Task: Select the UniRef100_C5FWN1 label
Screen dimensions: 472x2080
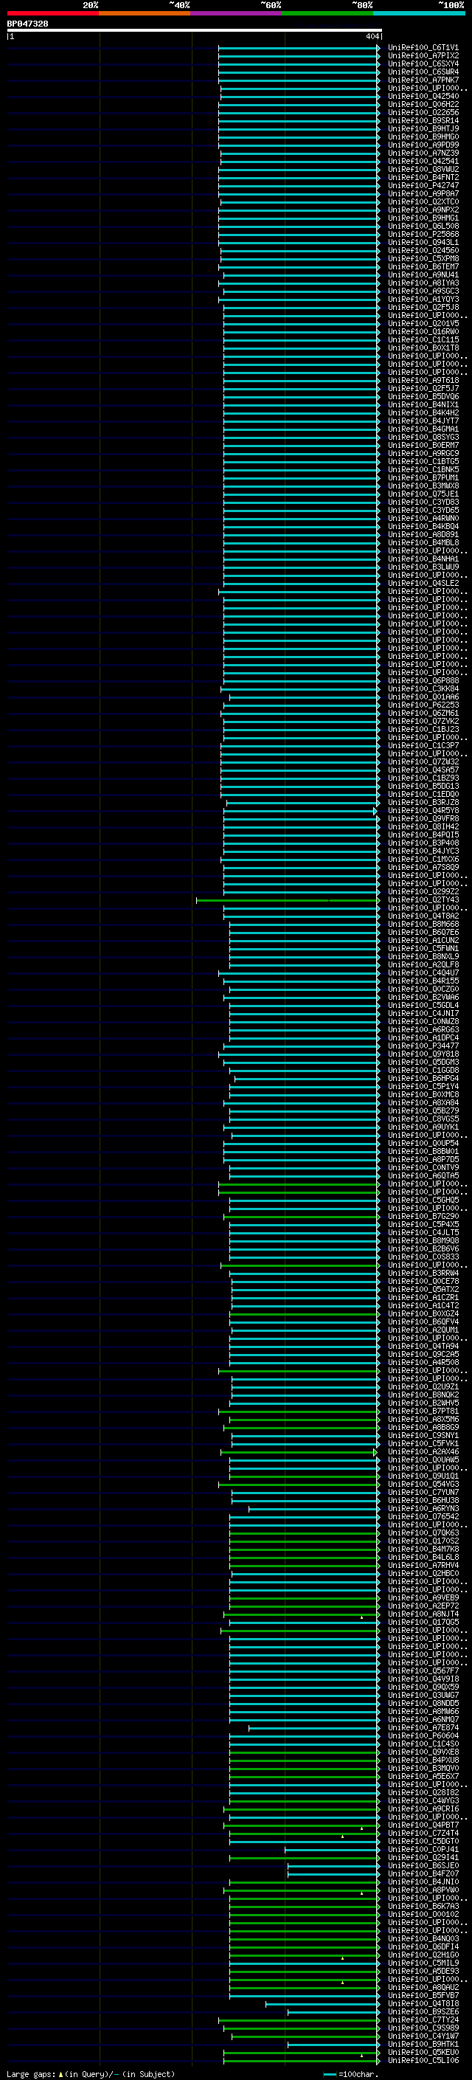Action: [423, 949]
